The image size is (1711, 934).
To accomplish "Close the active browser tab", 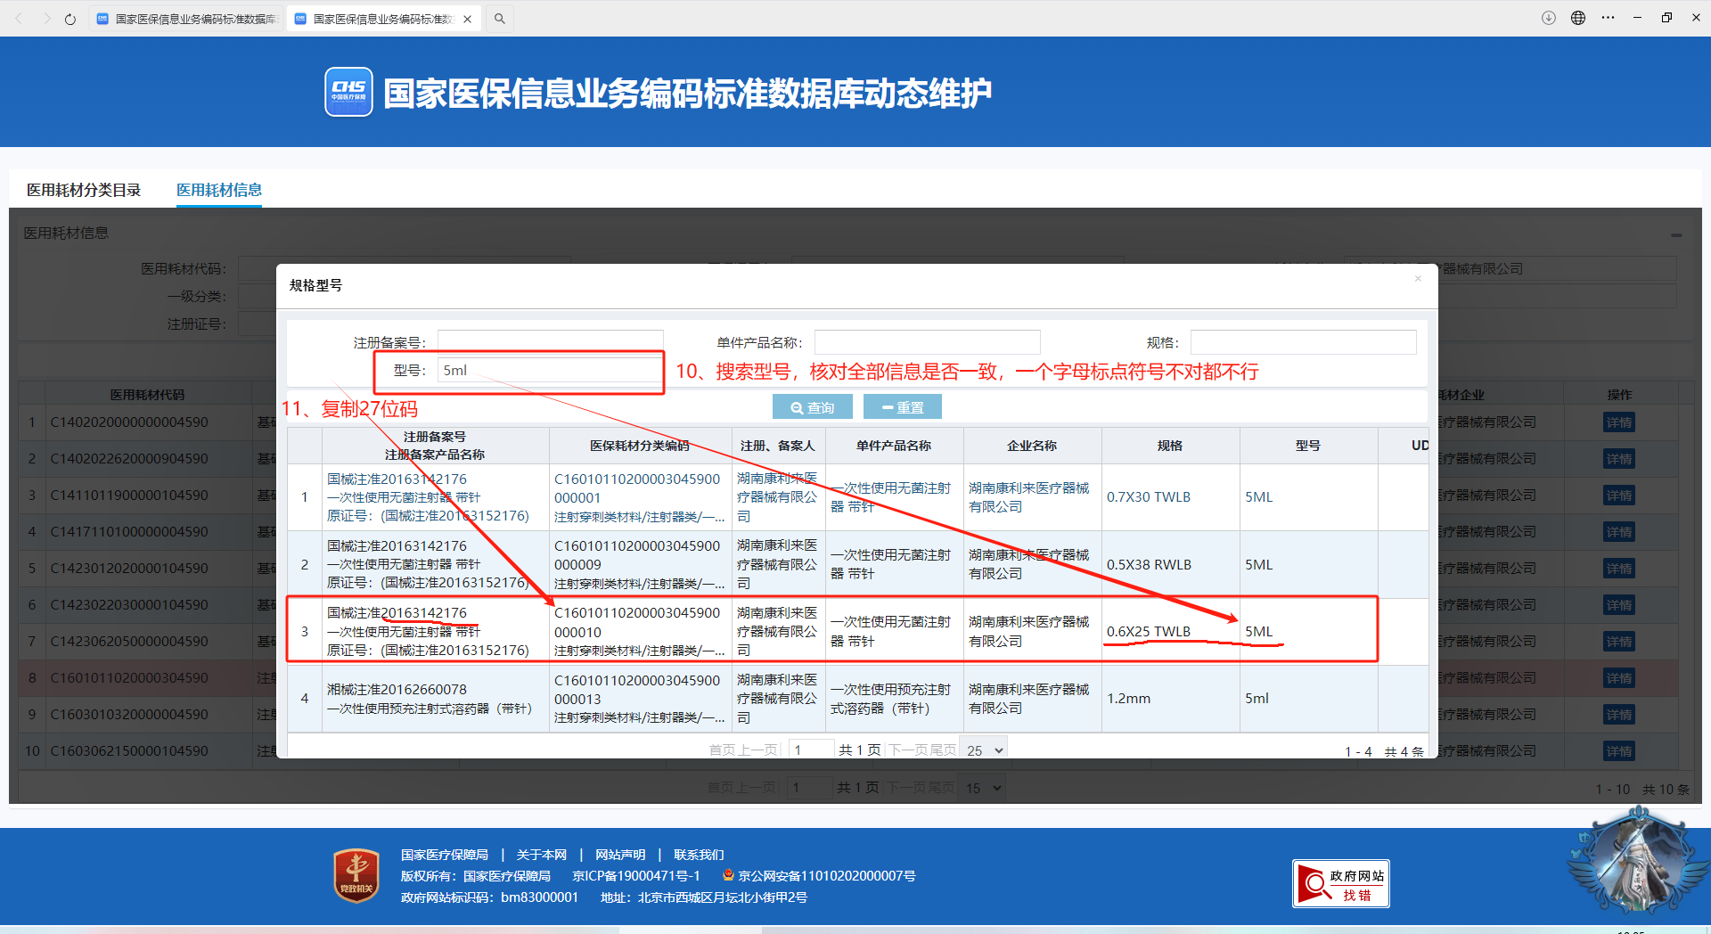I will [467, 19].
